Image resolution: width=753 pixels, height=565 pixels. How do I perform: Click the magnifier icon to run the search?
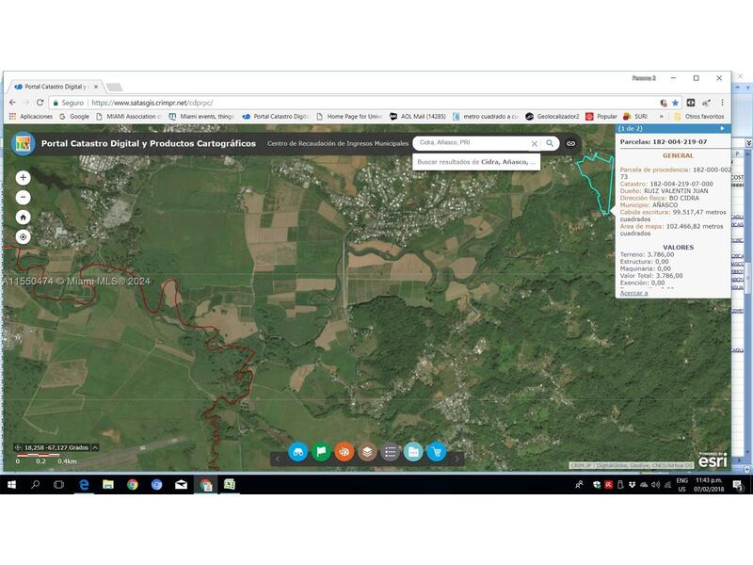click(550, 143)
